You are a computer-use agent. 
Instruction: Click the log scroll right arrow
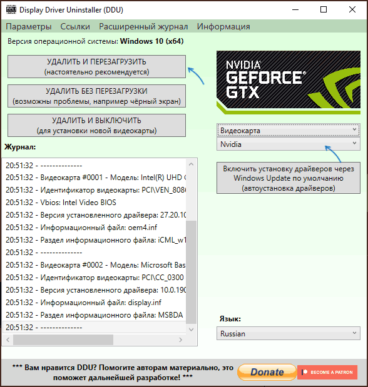pyautogui.click(x=181, y=340)
